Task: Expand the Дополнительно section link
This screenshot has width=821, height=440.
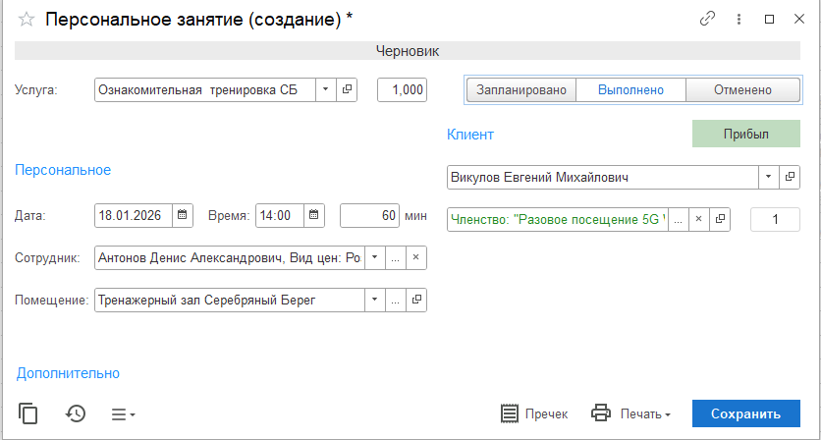Action: tap(68, 373)
